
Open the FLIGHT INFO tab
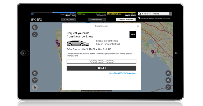tap(69, 19)
